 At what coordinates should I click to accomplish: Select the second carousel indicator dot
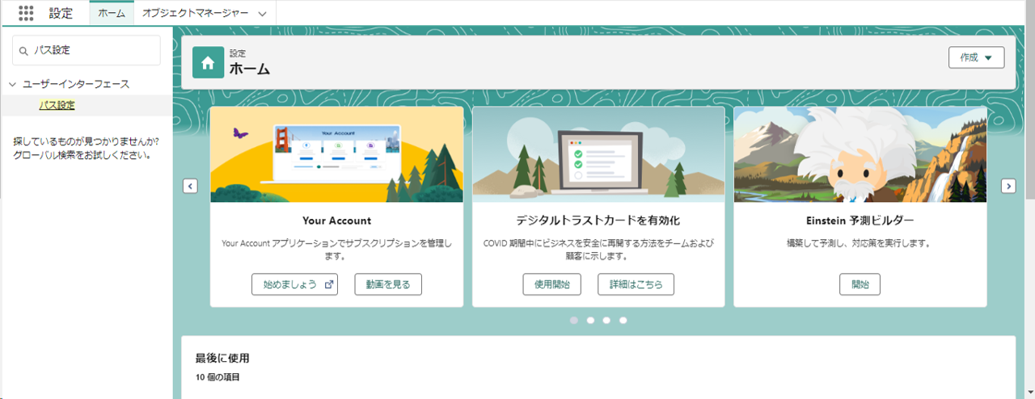click(x=590, y=321)
